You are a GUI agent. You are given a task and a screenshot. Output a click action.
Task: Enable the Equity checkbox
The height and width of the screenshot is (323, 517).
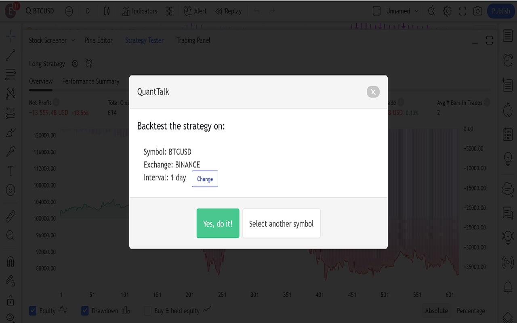pyautogui.click(x=33, y=310)
